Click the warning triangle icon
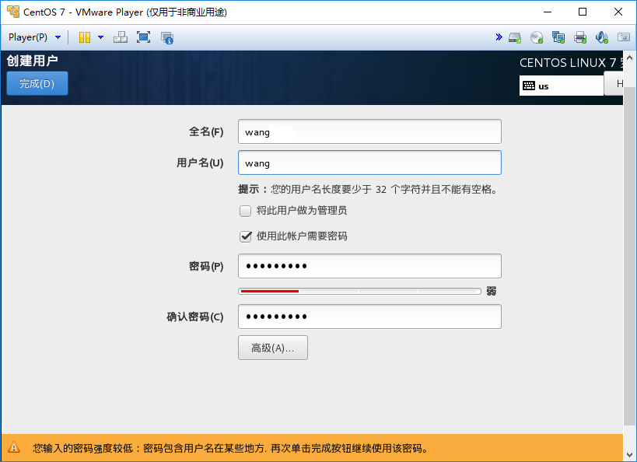637x462 pixels. (14, 447)
